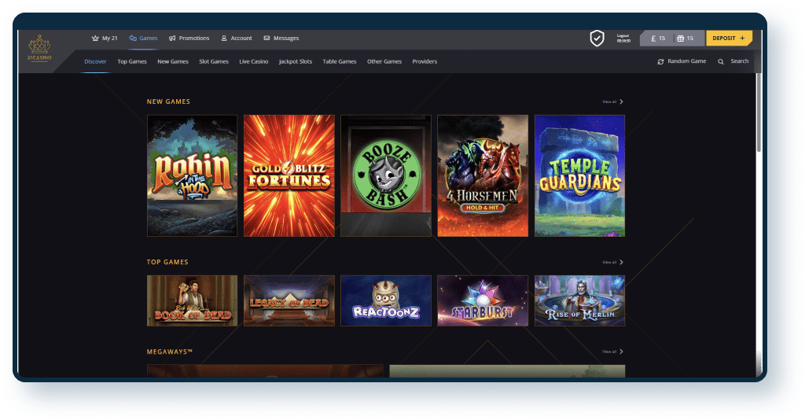Open Booze Bash game

coord(386,175)
